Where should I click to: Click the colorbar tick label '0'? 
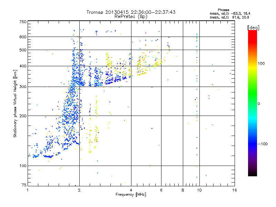(x=258, y=104)
